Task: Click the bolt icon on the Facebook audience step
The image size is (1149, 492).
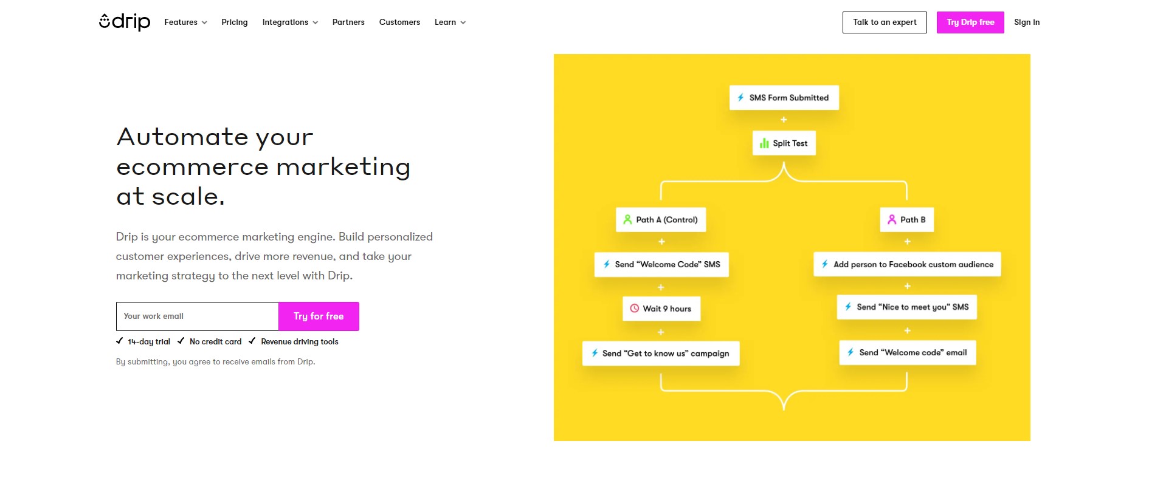Action: [x=824, y=264]
